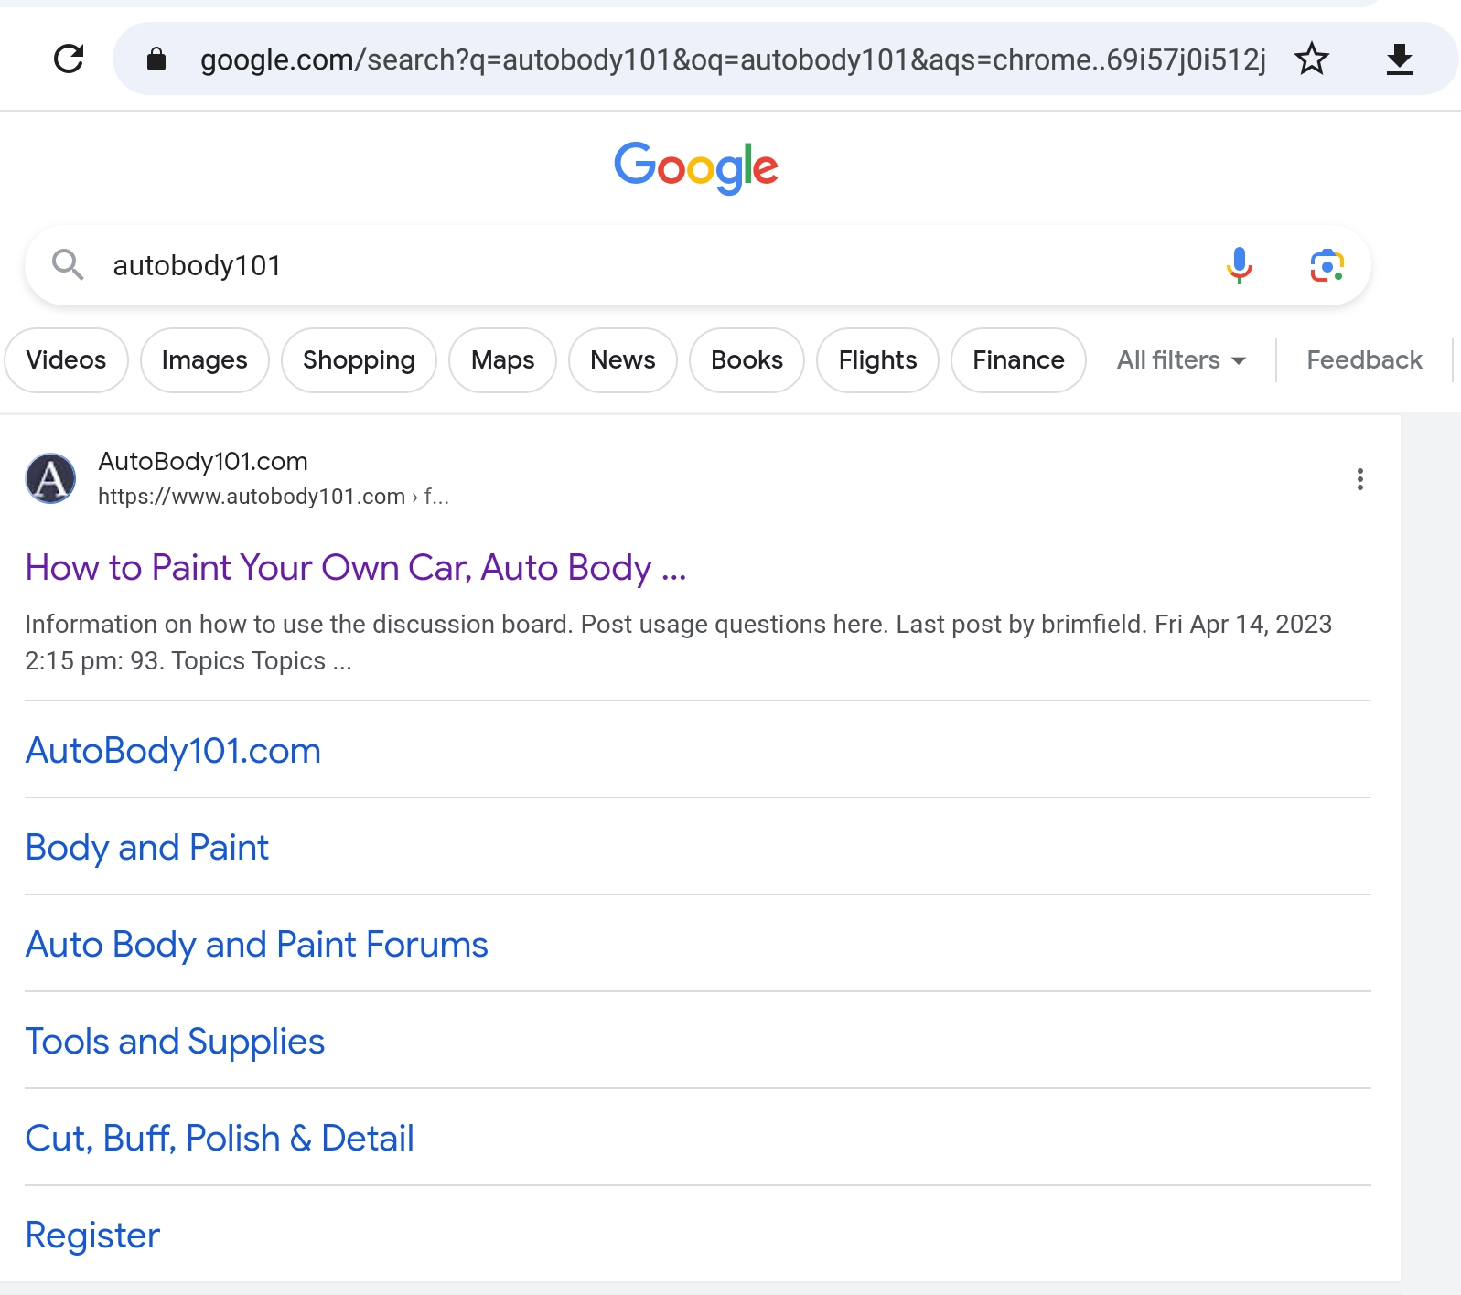1461x1295 pixels.
Task: Select the Maps filter
Action: click(502, 360)
